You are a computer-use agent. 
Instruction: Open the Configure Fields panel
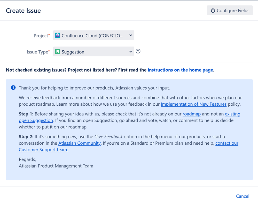click(x=230, y=10)
